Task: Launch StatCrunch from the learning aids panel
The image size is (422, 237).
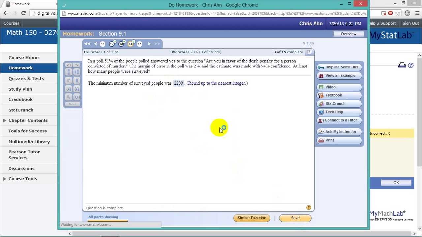Action: pyautogui.click(x=339, y=103)
